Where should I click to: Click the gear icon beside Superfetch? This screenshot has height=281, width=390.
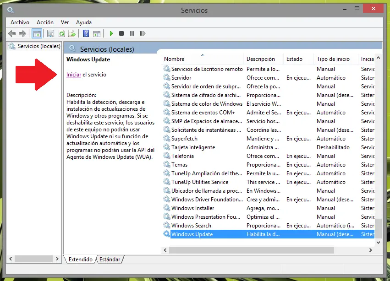pos(167,138)
